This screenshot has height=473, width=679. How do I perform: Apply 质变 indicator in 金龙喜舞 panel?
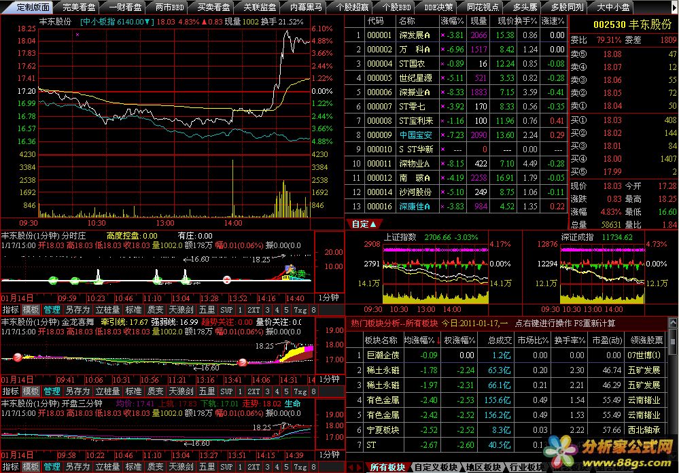tap(155, 391)
